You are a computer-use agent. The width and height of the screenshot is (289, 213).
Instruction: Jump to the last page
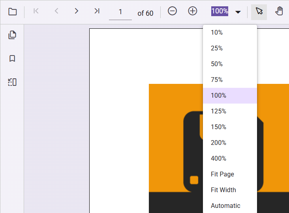97,11
